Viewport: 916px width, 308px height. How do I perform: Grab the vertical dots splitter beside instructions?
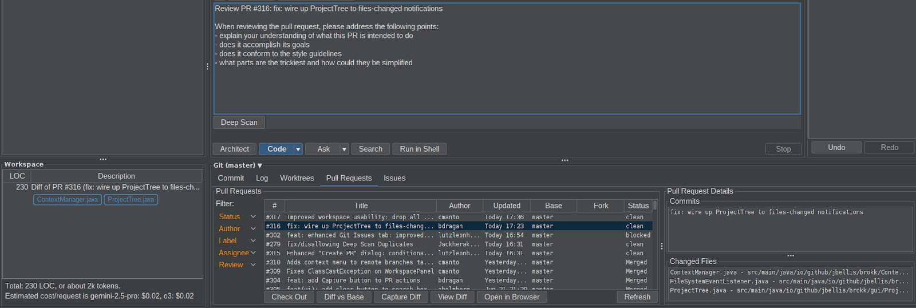(207, 66)
